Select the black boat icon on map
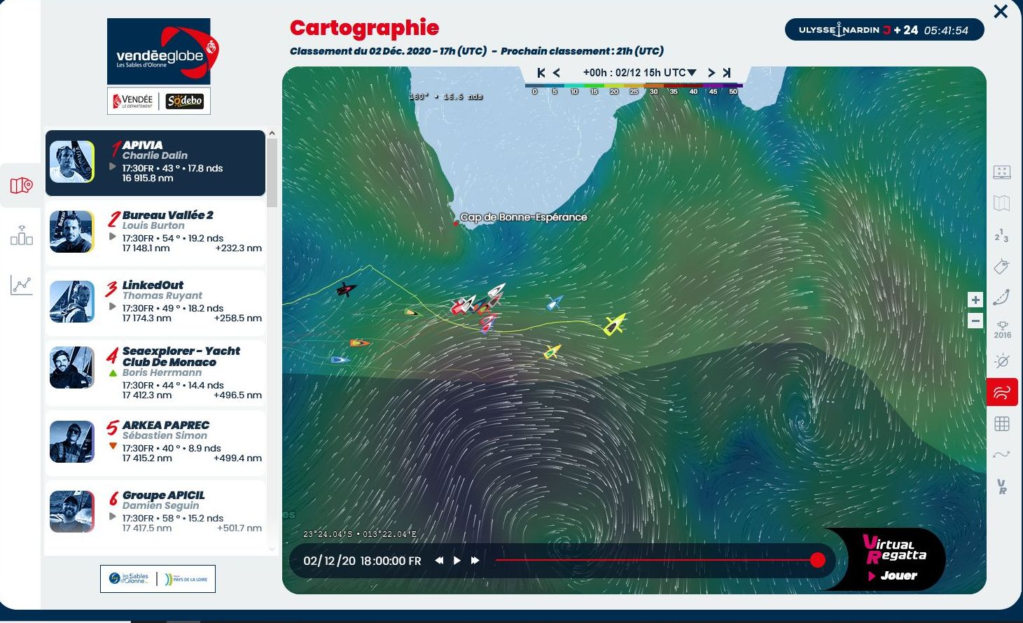The width and height of the screenshot is (1023, 623). [346, 288]
